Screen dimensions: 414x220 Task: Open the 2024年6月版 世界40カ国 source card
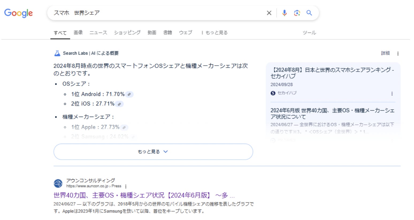coord(332,113)
